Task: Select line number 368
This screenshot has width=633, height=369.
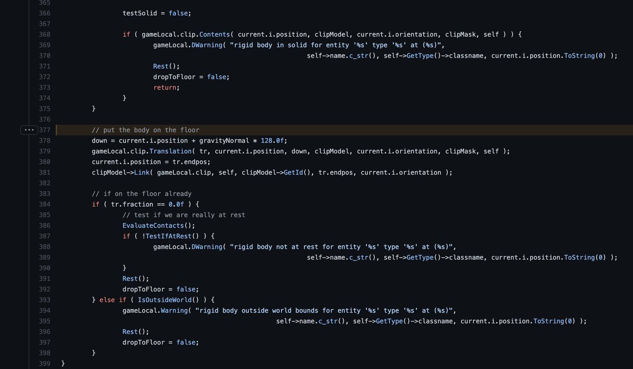Action: point(44,34)
